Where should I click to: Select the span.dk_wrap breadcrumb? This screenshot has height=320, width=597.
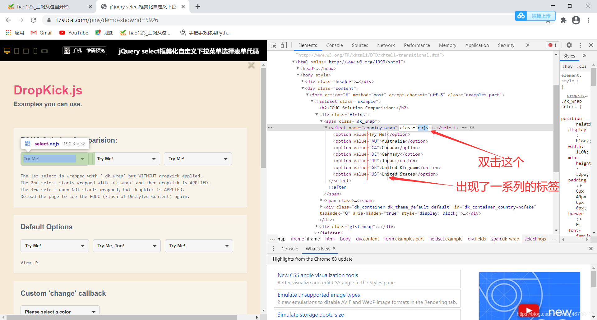tap(505, 239)
